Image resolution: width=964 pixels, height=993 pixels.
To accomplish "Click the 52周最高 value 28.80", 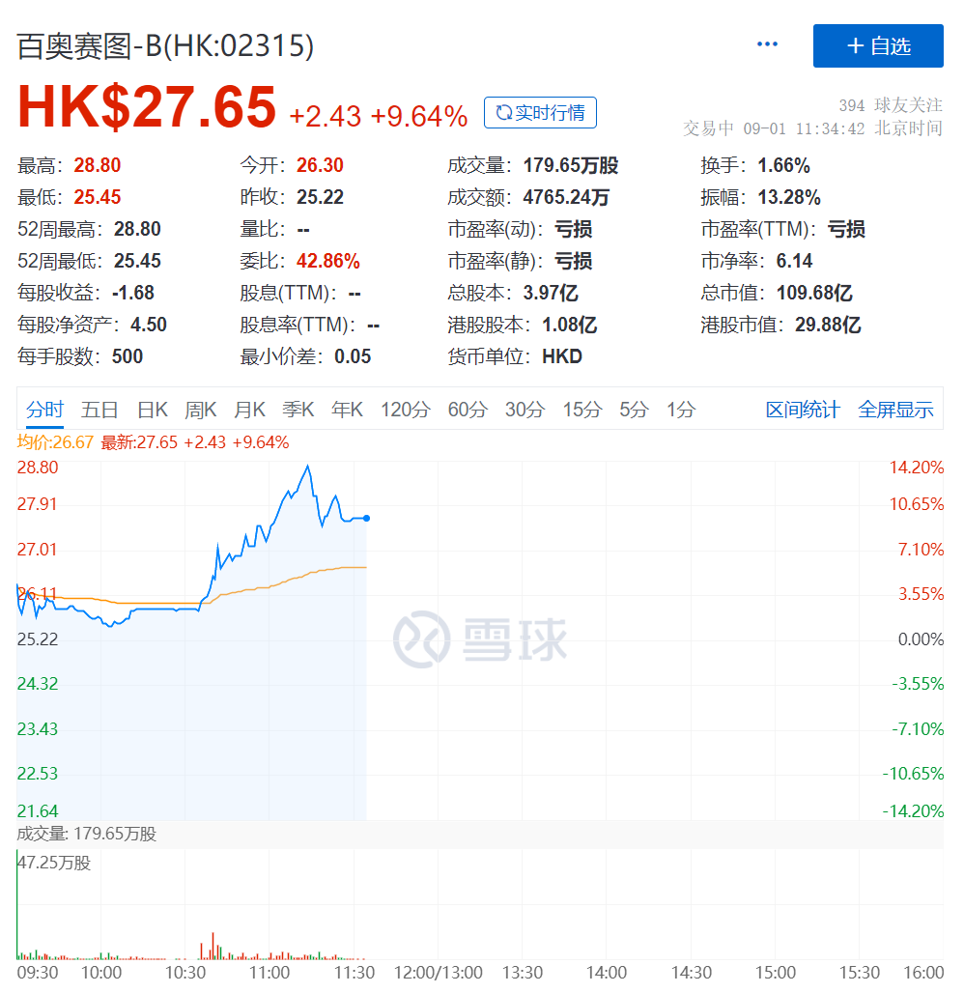I will (x=137, y=229).
